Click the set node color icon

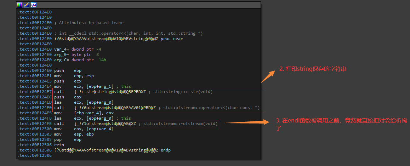tap(19, 5)
